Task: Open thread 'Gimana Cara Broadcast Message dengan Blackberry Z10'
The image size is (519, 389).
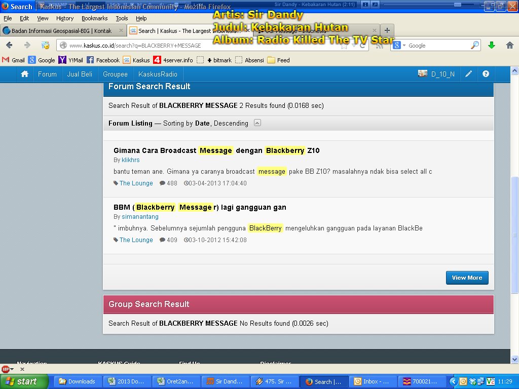Action: click(x=216, y=150)
